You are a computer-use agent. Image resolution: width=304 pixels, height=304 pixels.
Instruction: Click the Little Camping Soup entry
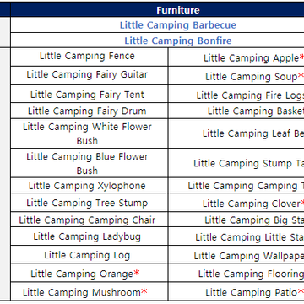click(254, 77)
